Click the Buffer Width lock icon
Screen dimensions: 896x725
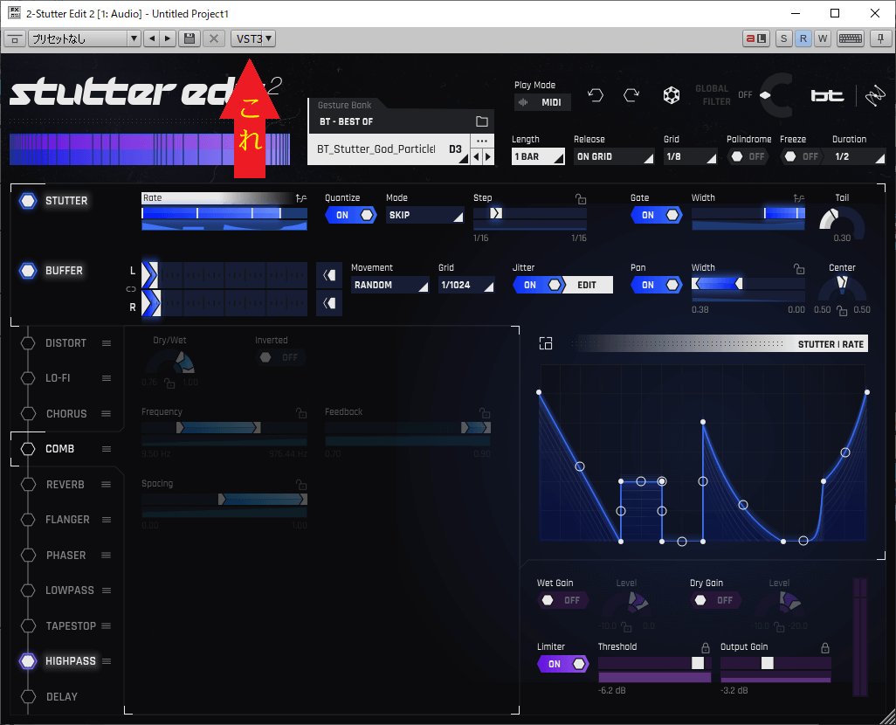pyautogui.click(x=799, y=268)
